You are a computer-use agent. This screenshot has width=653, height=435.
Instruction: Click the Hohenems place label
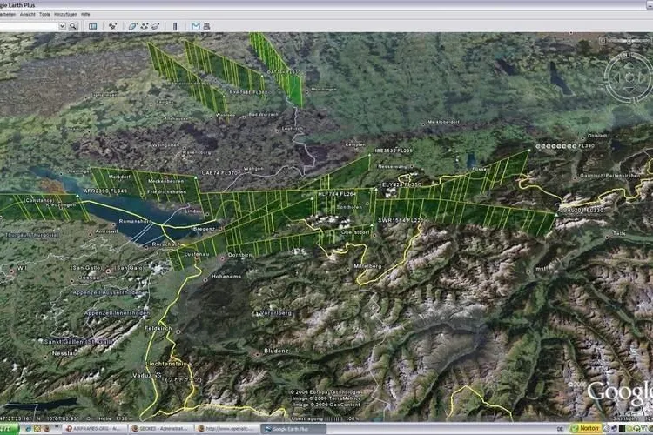[226, 277]
